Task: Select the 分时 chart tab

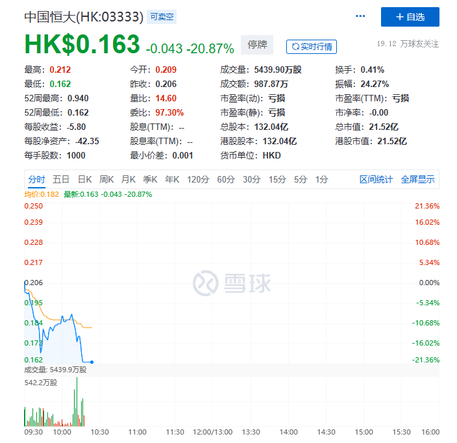Action: pyautogui.click(x=37, y=179)
